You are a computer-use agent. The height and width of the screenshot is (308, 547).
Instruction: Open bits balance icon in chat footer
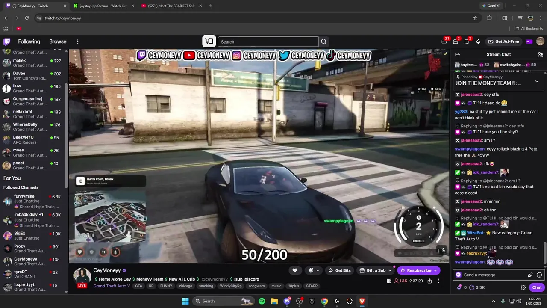click(x=459, y=287)
